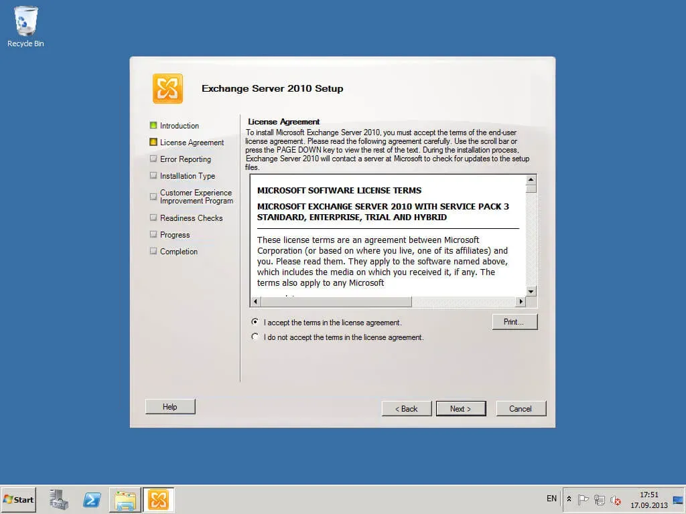This screenshot has width=686, height=514.
Task: Click the yellow License Agreement step indicator
Action: tap(153, 142)
